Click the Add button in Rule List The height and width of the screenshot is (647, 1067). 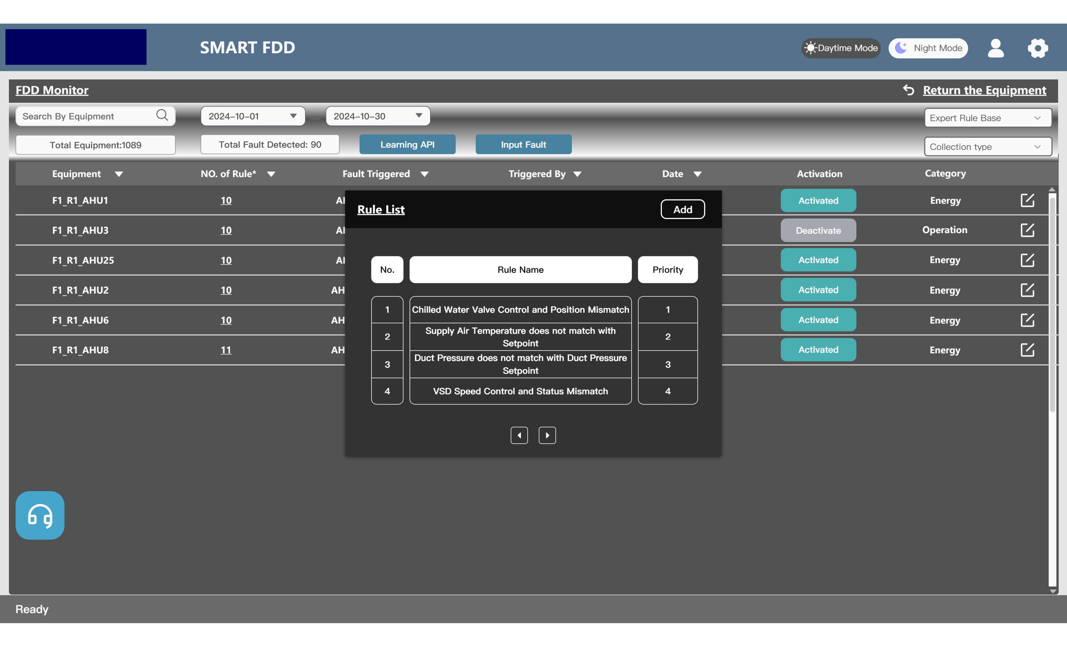tap(682, 209)
